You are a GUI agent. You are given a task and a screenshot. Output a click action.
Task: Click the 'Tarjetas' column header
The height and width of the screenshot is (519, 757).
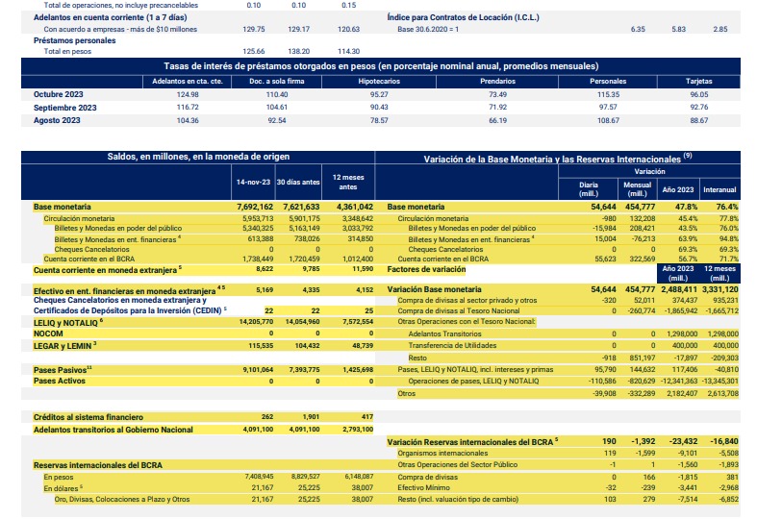pyautogui.click(x=697, y=81)
